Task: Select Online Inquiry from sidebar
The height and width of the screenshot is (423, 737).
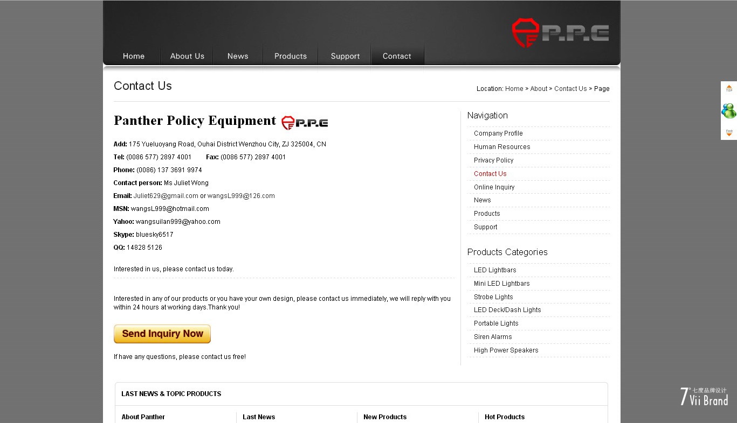Action: point(494,187)
